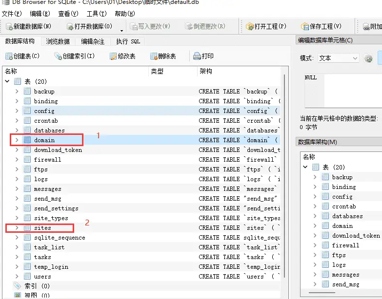Open the dropdown arrow next to Open Database
382x299 pixels.
click(121, 30)
